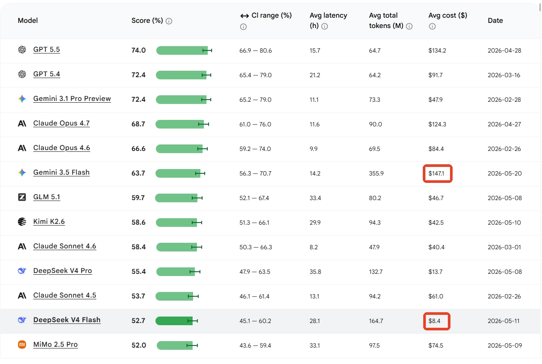542x364 pixels.
Task: Sort by the Model column header
Action: point(28,21)
